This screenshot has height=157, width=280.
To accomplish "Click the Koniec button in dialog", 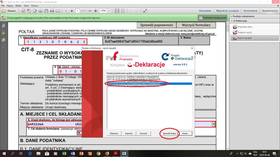I will [185, 134].
